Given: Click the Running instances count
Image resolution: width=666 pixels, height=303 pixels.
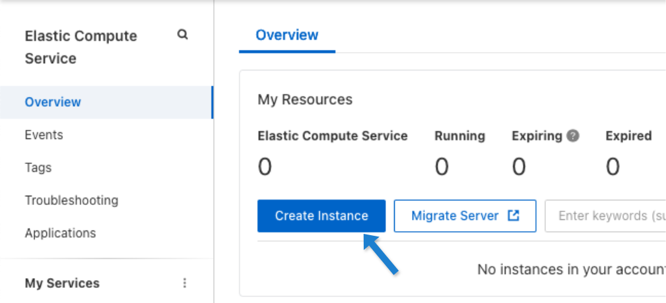Looking at the screenshot, I should (x=442, y=167).
